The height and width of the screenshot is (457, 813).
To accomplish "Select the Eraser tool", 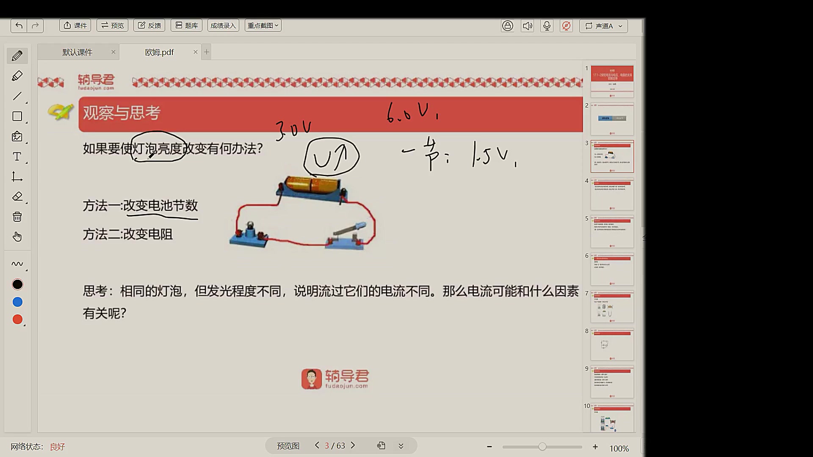I will [x=17, y=196].
